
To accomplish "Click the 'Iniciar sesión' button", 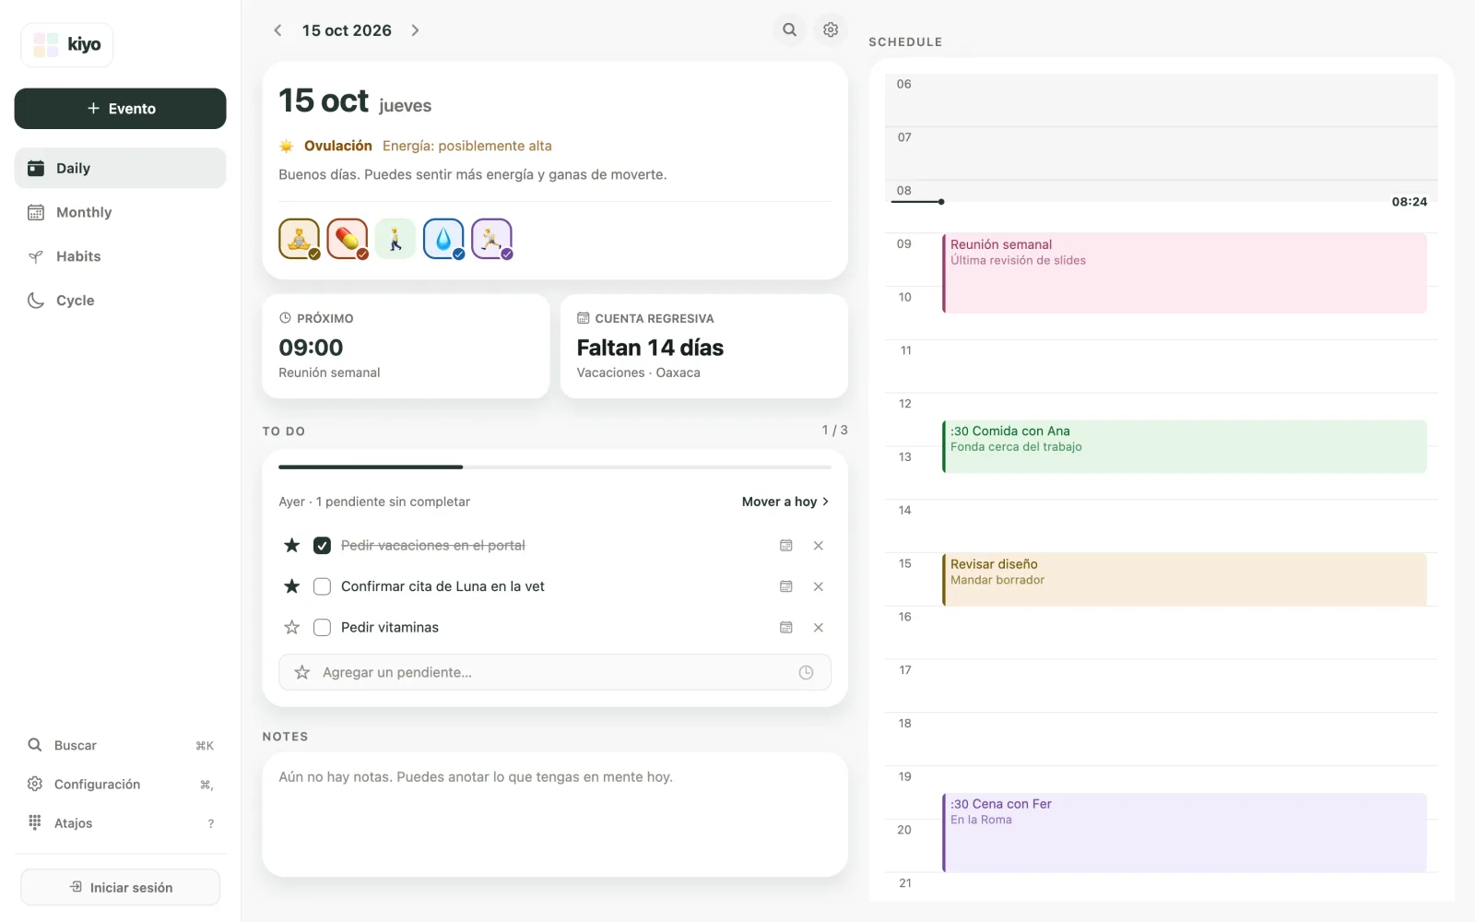I will point(120,887).
